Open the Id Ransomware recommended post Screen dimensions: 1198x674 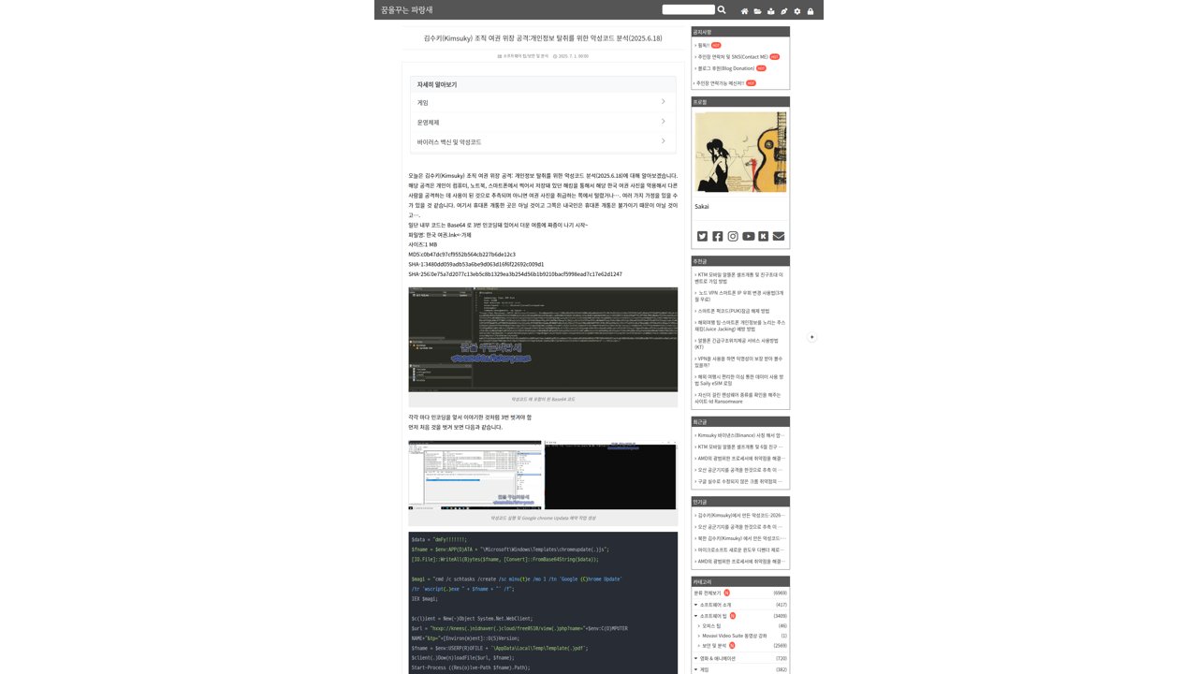click(x=739, y=398)
